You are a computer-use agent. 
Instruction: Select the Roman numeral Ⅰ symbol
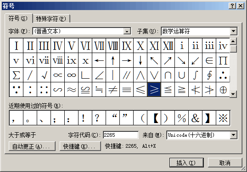pyautogui.click(x=16, y=46)
